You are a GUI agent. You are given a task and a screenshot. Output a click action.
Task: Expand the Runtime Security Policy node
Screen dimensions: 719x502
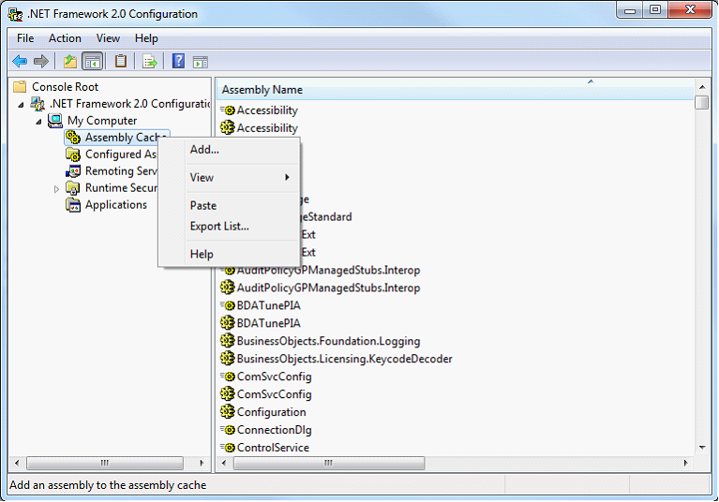click(x=56, y=188)
